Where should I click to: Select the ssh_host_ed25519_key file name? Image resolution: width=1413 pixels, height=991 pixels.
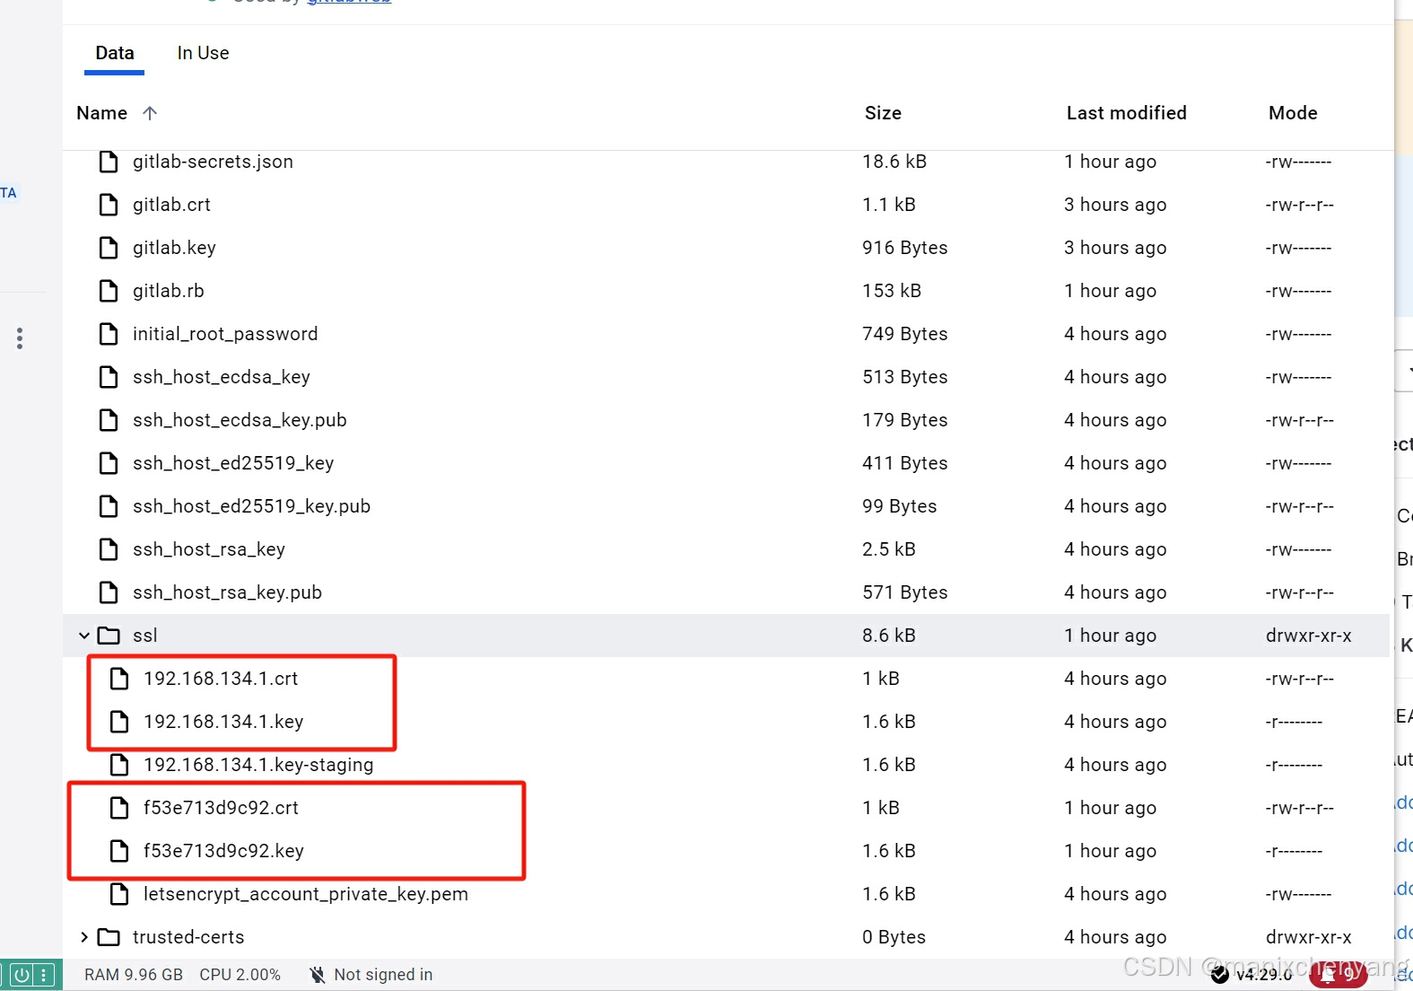point(233,463)
